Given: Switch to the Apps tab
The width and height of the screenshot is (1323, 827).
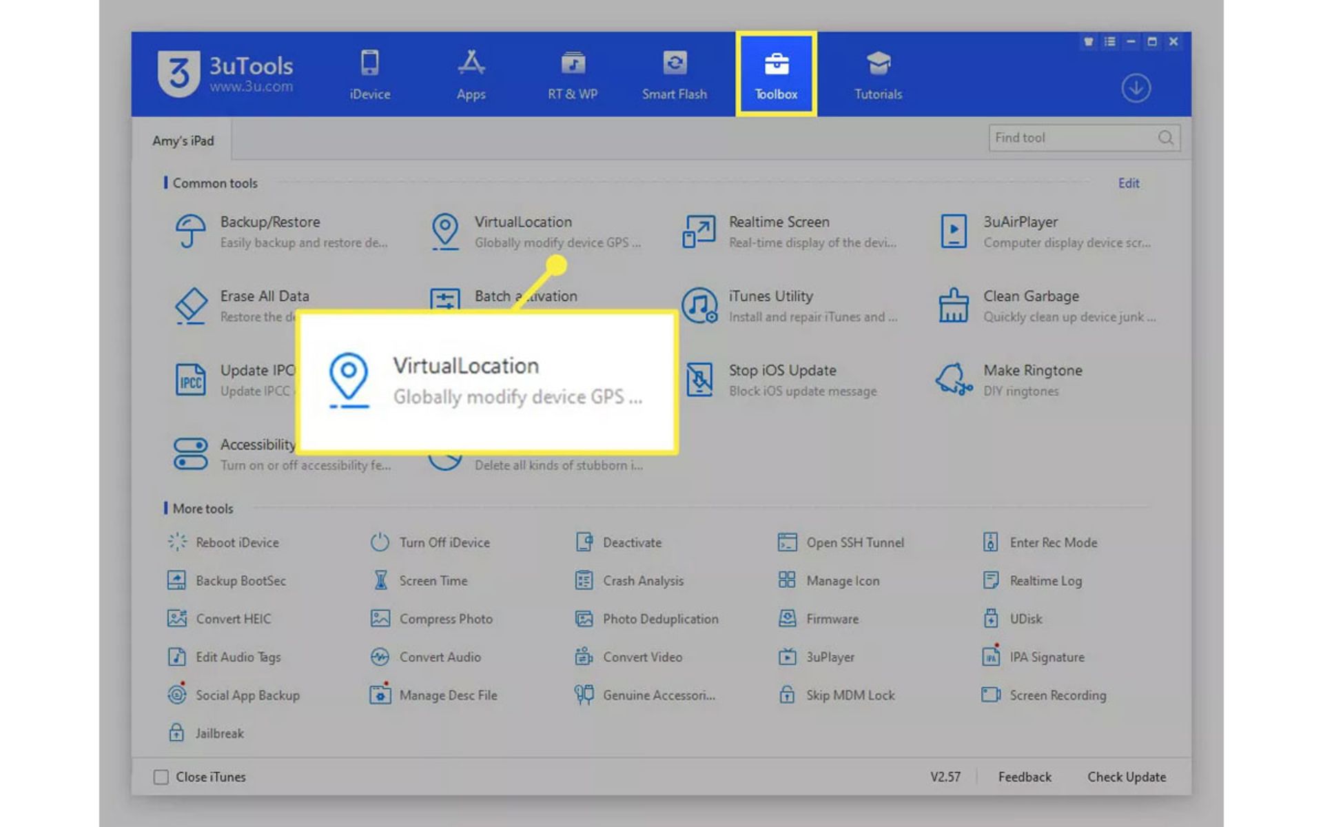Looking at the screenshot, I should (x=471, y=74).
